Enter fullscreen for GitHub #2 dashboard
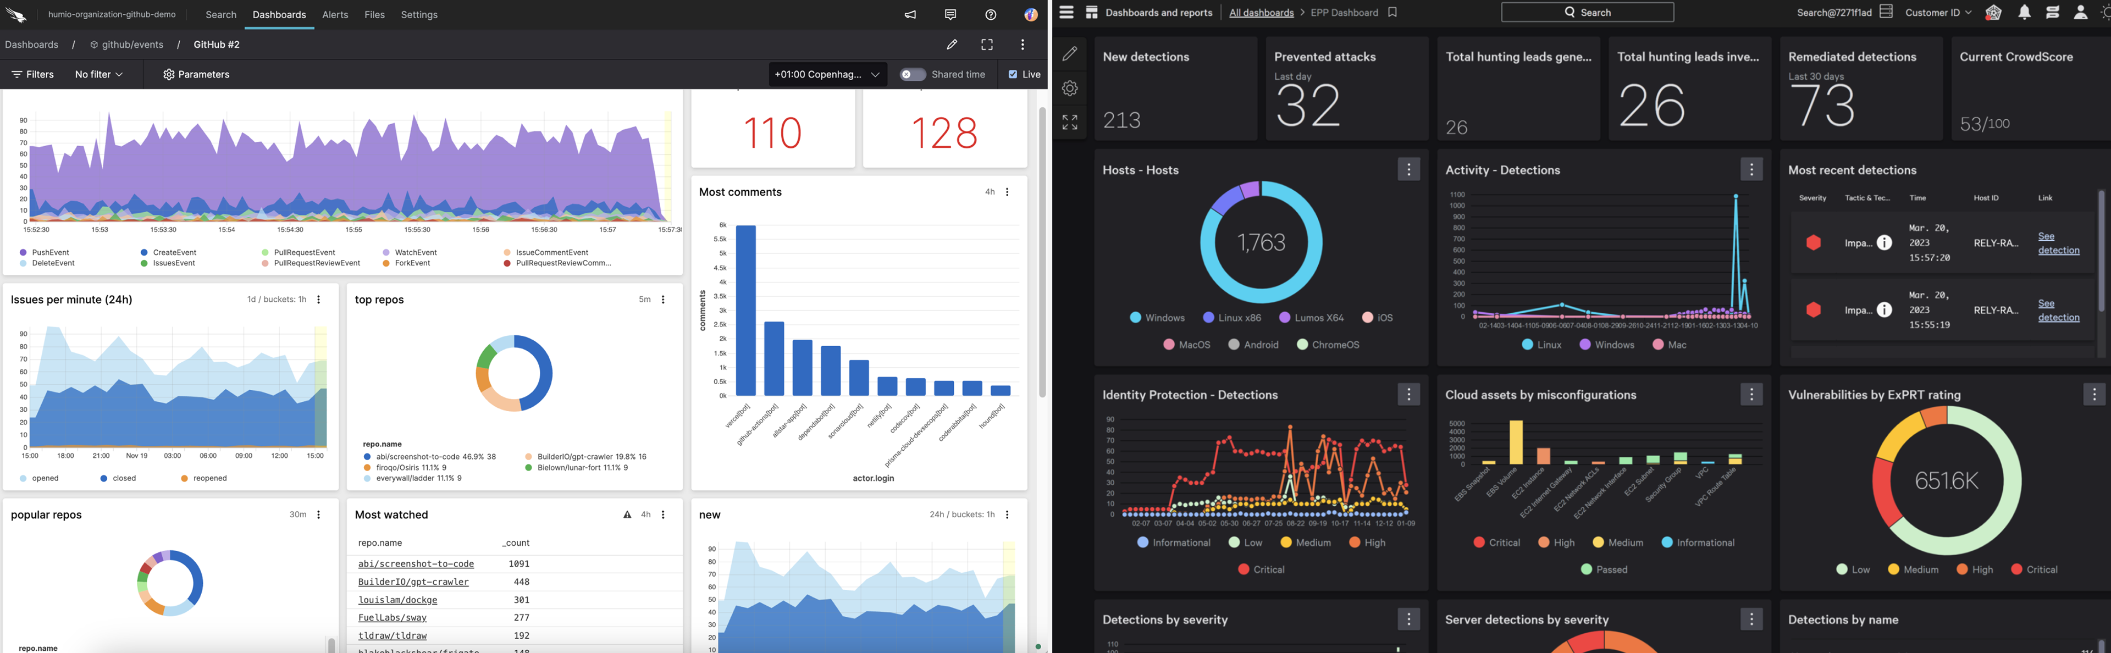Viewport: 2111px width, 653px height. 987,44
